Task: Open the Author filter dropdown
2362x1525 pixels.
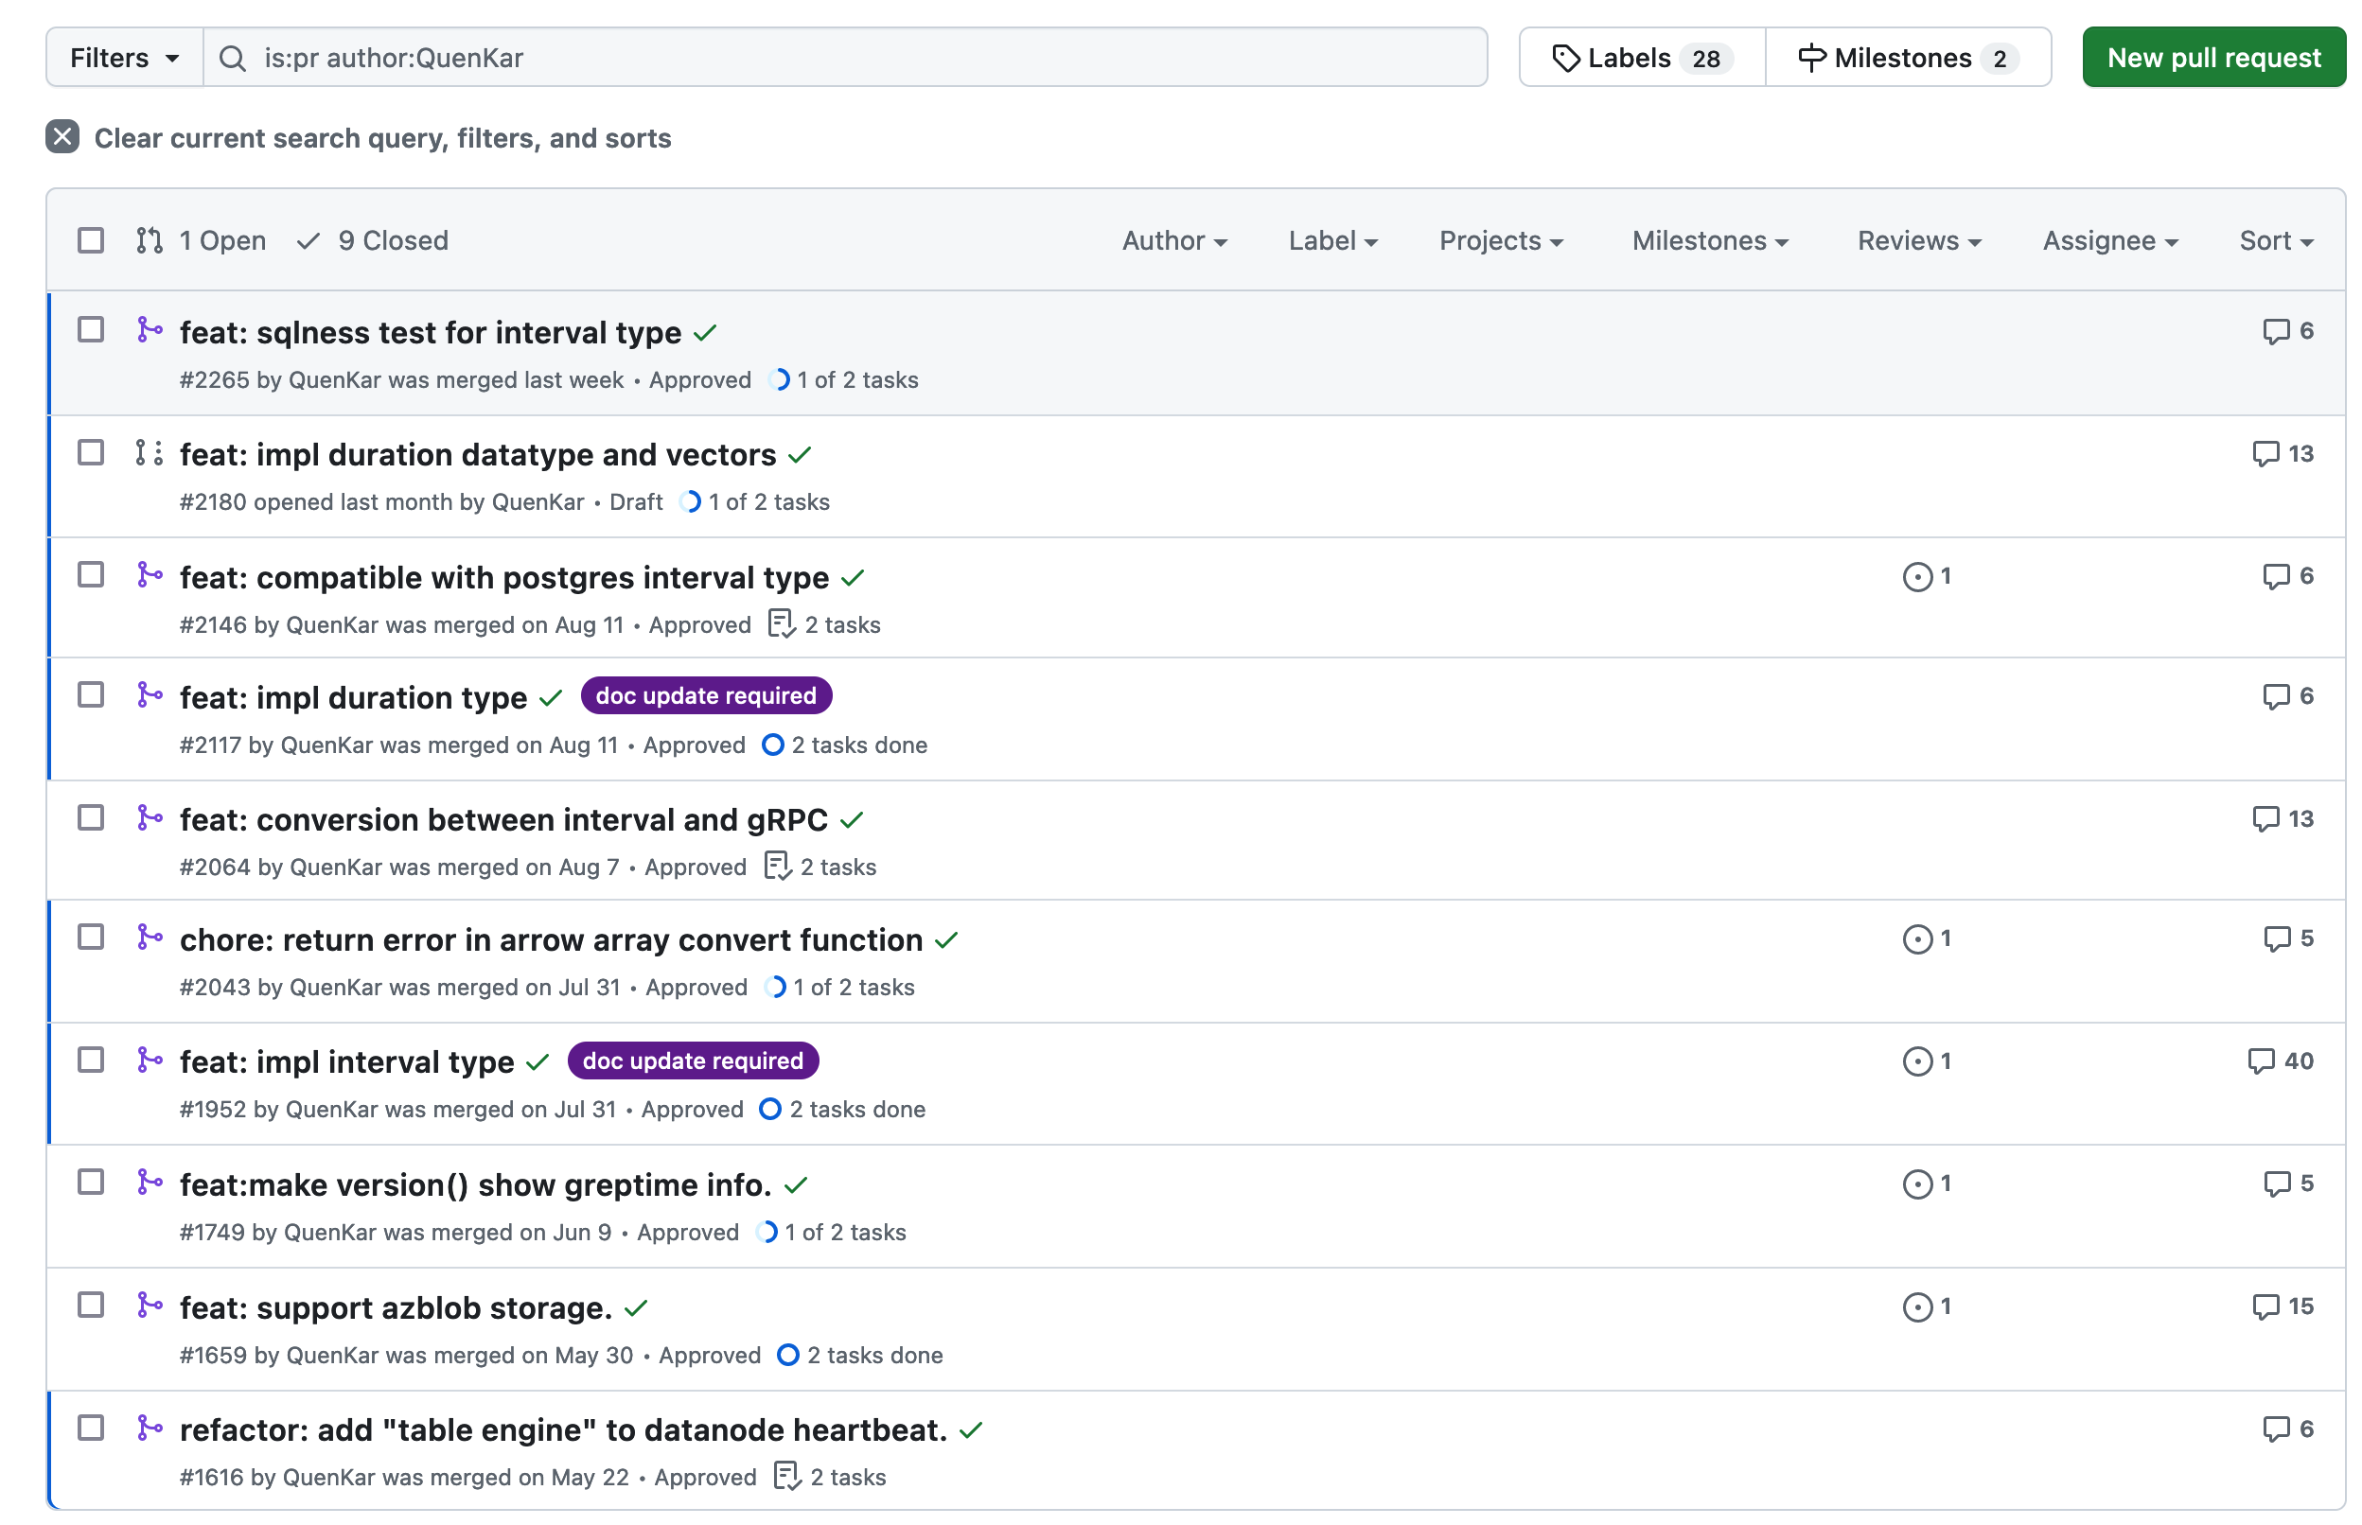Action: point(1173,239)
